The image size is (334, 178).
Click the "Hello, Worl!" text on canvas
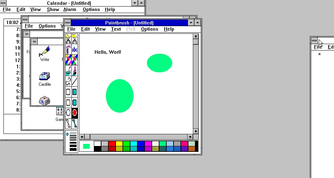(x=108, y=52)
